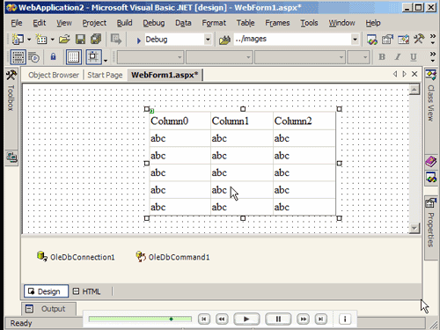Click the Open File folder icon
440x330 pixels.
coord(64,40)
